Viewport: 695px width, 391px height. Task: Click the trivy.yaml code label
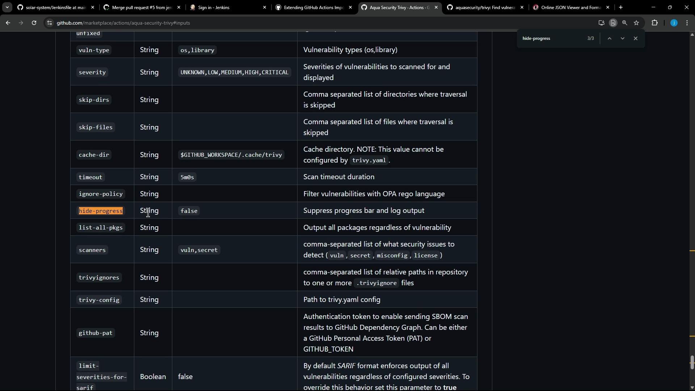369,160
